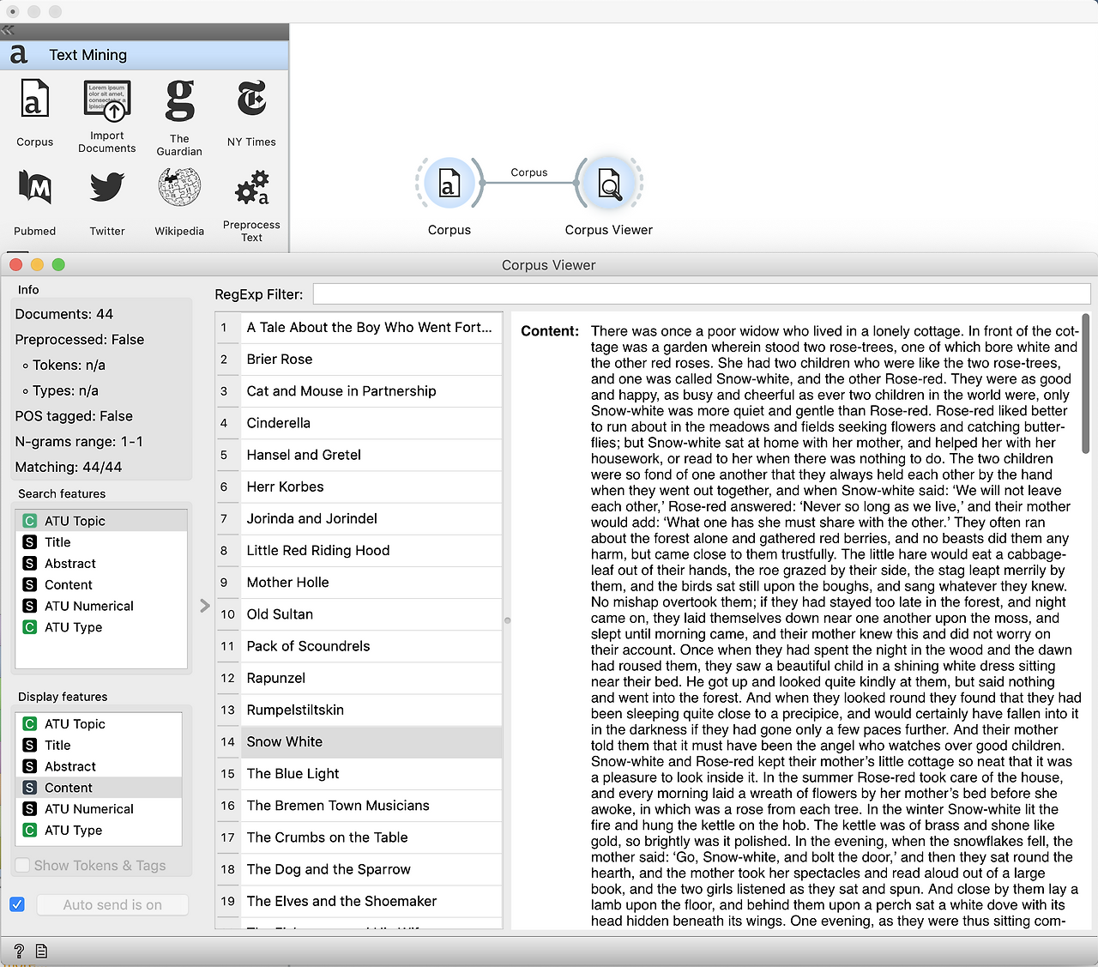
Task: Select Content in Display features list
Action: click(x=99, y=788)
